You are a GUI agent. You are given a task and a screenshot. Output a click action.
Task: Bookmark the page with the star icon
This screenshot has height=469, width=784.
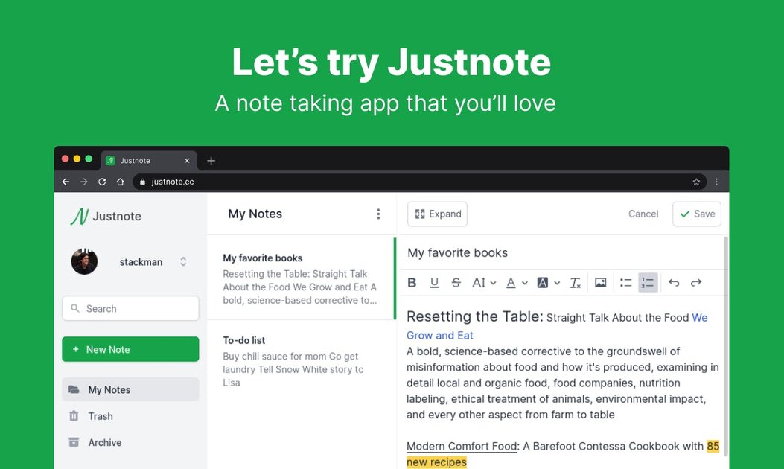pos(696,181)
